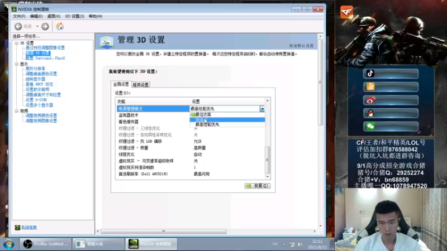
Task: Click NVIDIA 控制面板 taskbar button
Action: pyautogui.click(x=151, y=244)
